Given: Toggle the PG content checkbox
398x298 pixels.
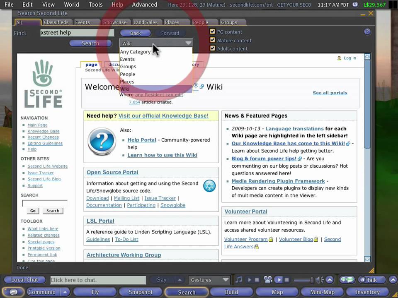Looking at the screenshot, I should coord(212,31).
